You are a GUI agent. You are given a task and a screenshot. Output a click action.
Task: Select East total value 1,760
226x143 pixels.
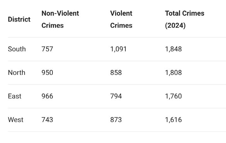pos(173,96)
